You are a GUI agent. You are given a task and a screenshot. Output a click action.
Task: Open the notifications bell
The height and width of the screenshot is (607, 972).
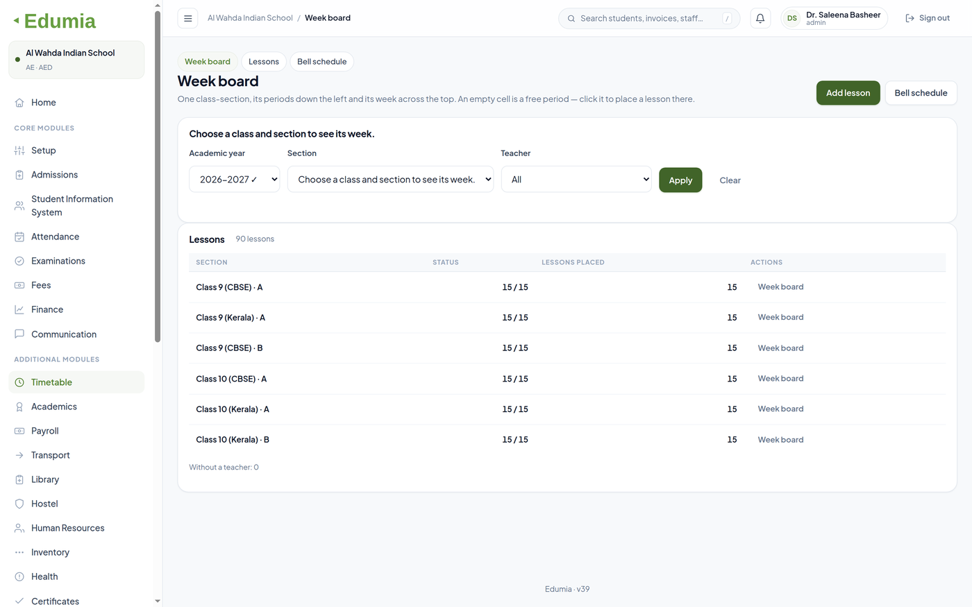pos(760,19)
